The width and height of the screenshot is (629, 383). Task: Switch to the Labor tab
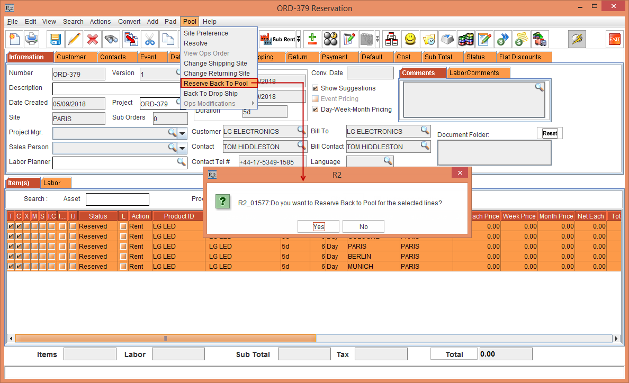[52, 183]
